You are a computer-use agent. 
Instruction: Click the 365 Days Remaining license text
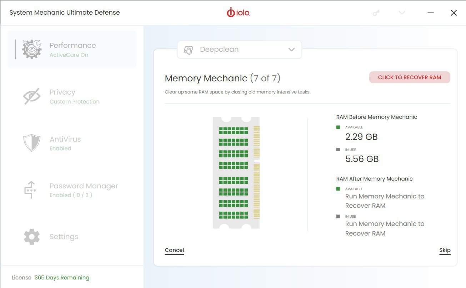pos(62,278)
